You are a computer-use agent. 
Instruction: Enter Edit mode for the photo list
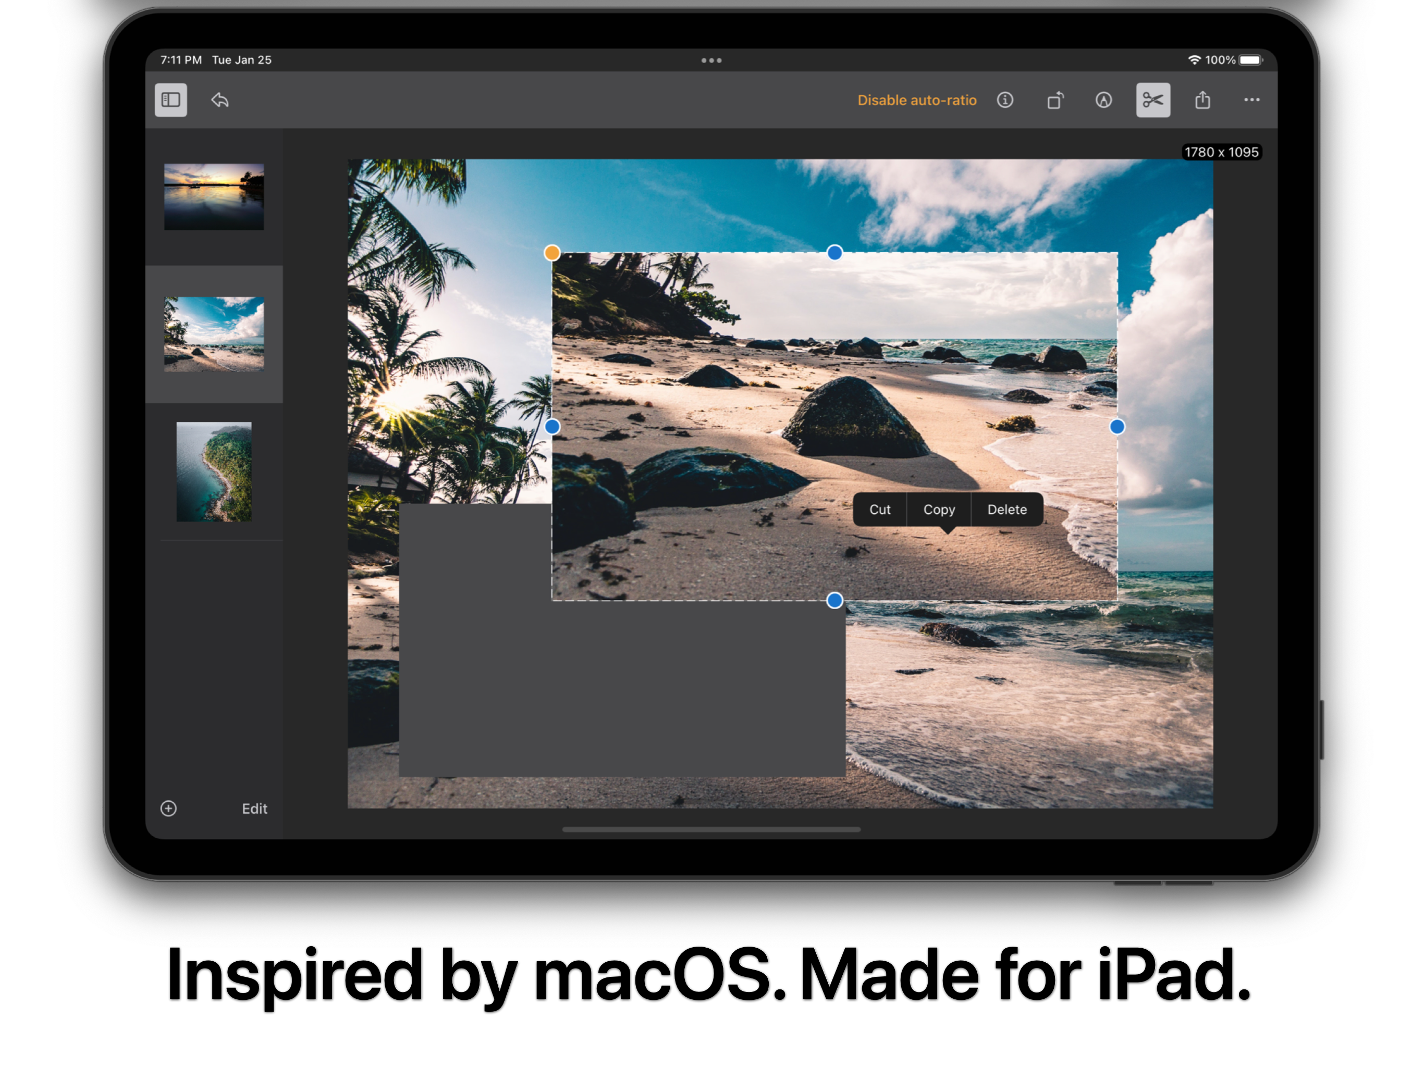point(255,808)
